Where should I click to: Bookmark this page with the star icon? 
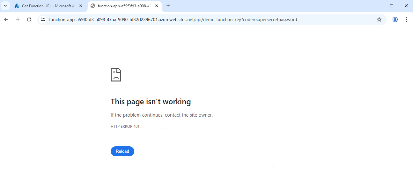379,19
